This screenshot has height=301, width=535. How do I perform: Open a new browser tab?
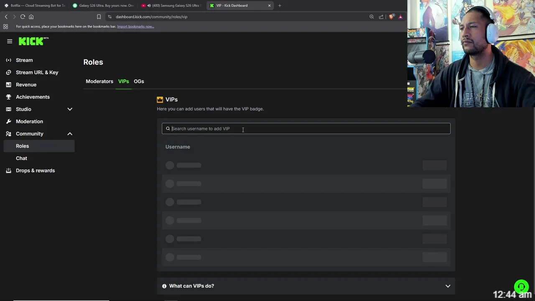pos(280,5)
